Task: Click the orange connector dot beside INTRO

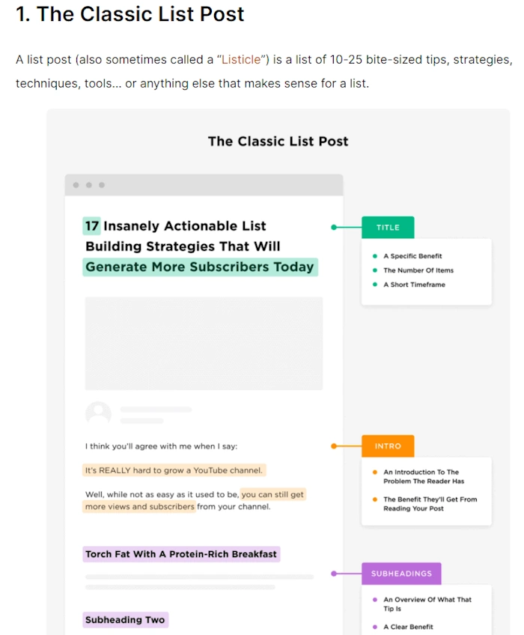Action: point(334,446)
